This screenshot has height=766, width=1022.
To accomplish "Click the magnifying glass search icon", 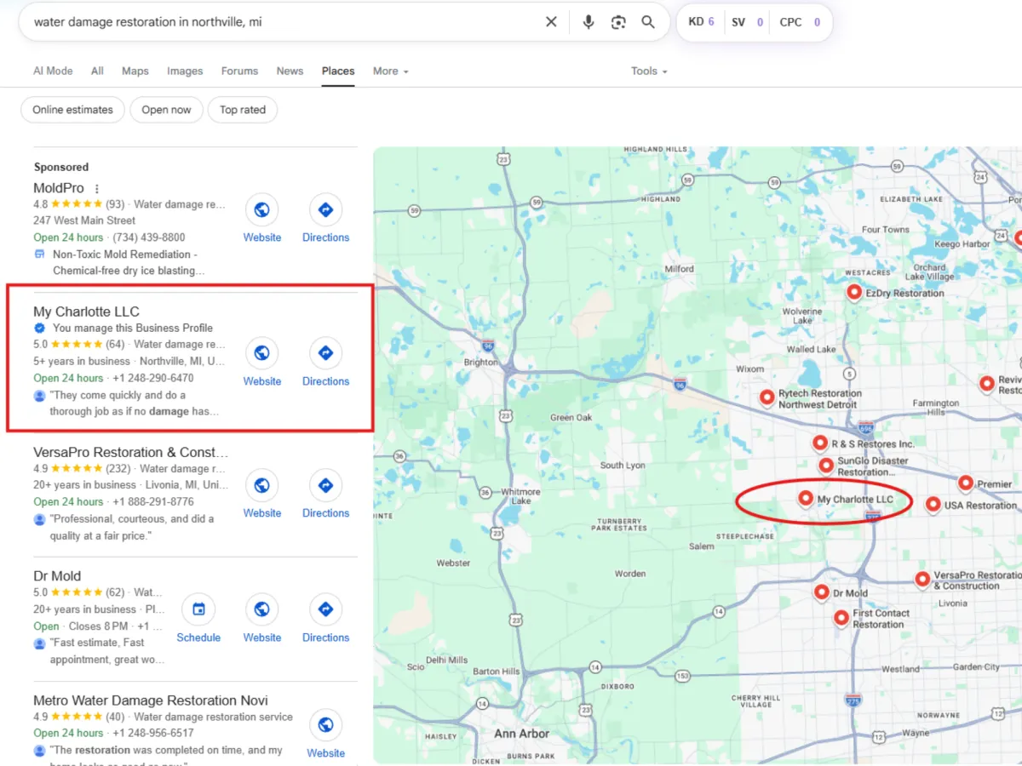I will (x=648, y=22).
